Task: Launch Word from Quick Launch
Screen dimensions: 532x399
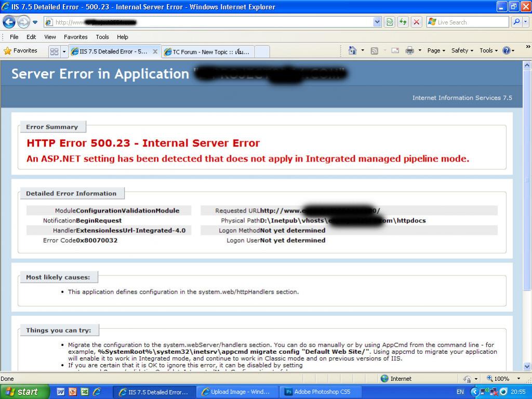Action: 60,392
